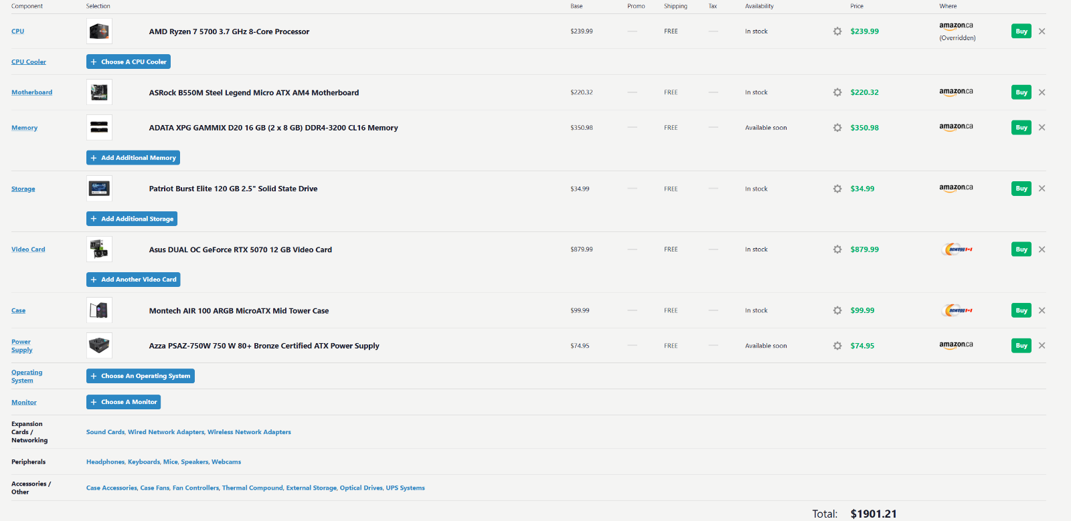
Task: Open the Storage category link
Action: (x=23, y=189)
